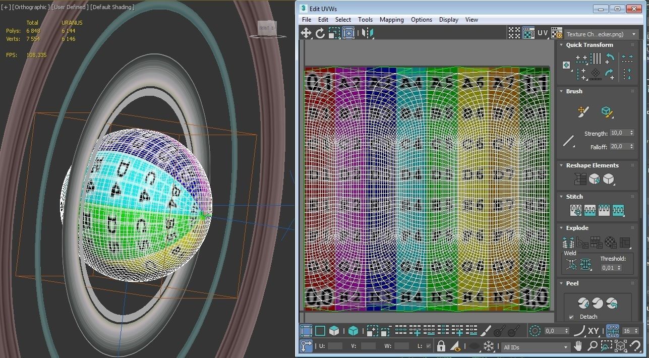Click the Grow UV Selection icon

point(373,331)
